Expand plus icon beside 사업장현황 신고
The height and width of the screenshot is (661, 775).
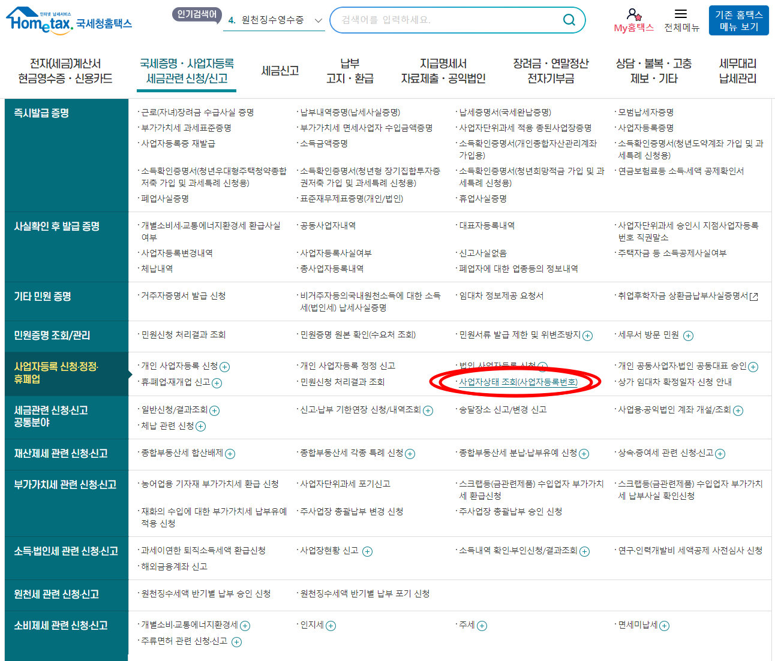click(368, 551)
